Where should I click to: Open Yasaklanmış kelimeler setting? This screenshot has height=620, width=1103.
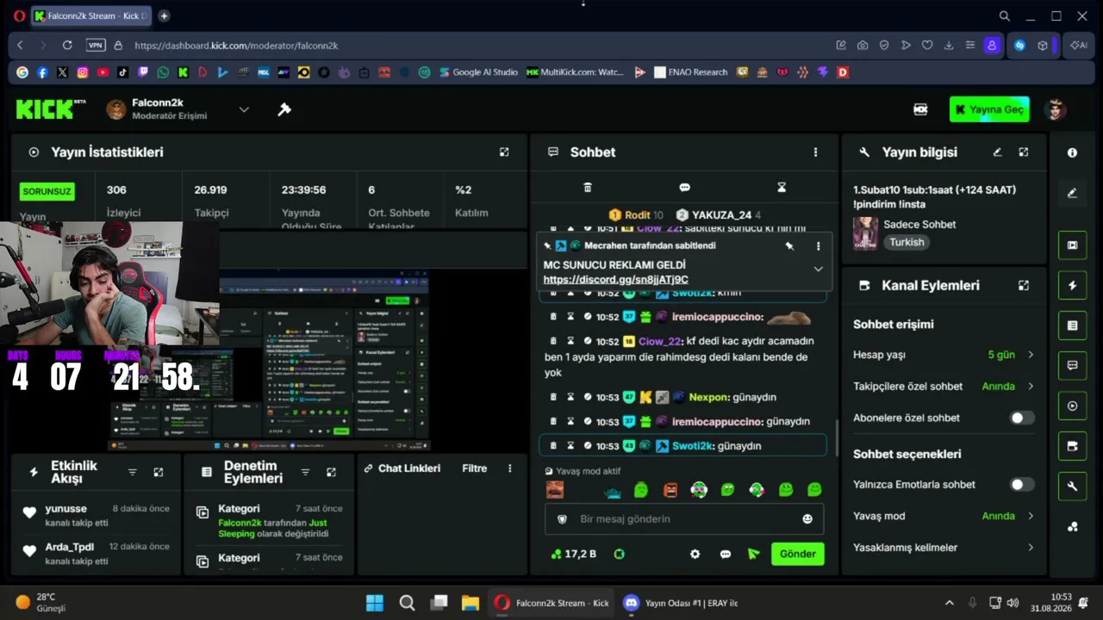944,548
